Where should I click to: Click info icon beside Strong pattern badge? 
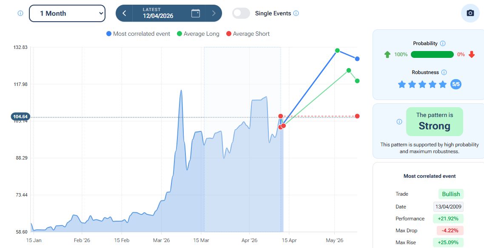click(x=399, y=122)
